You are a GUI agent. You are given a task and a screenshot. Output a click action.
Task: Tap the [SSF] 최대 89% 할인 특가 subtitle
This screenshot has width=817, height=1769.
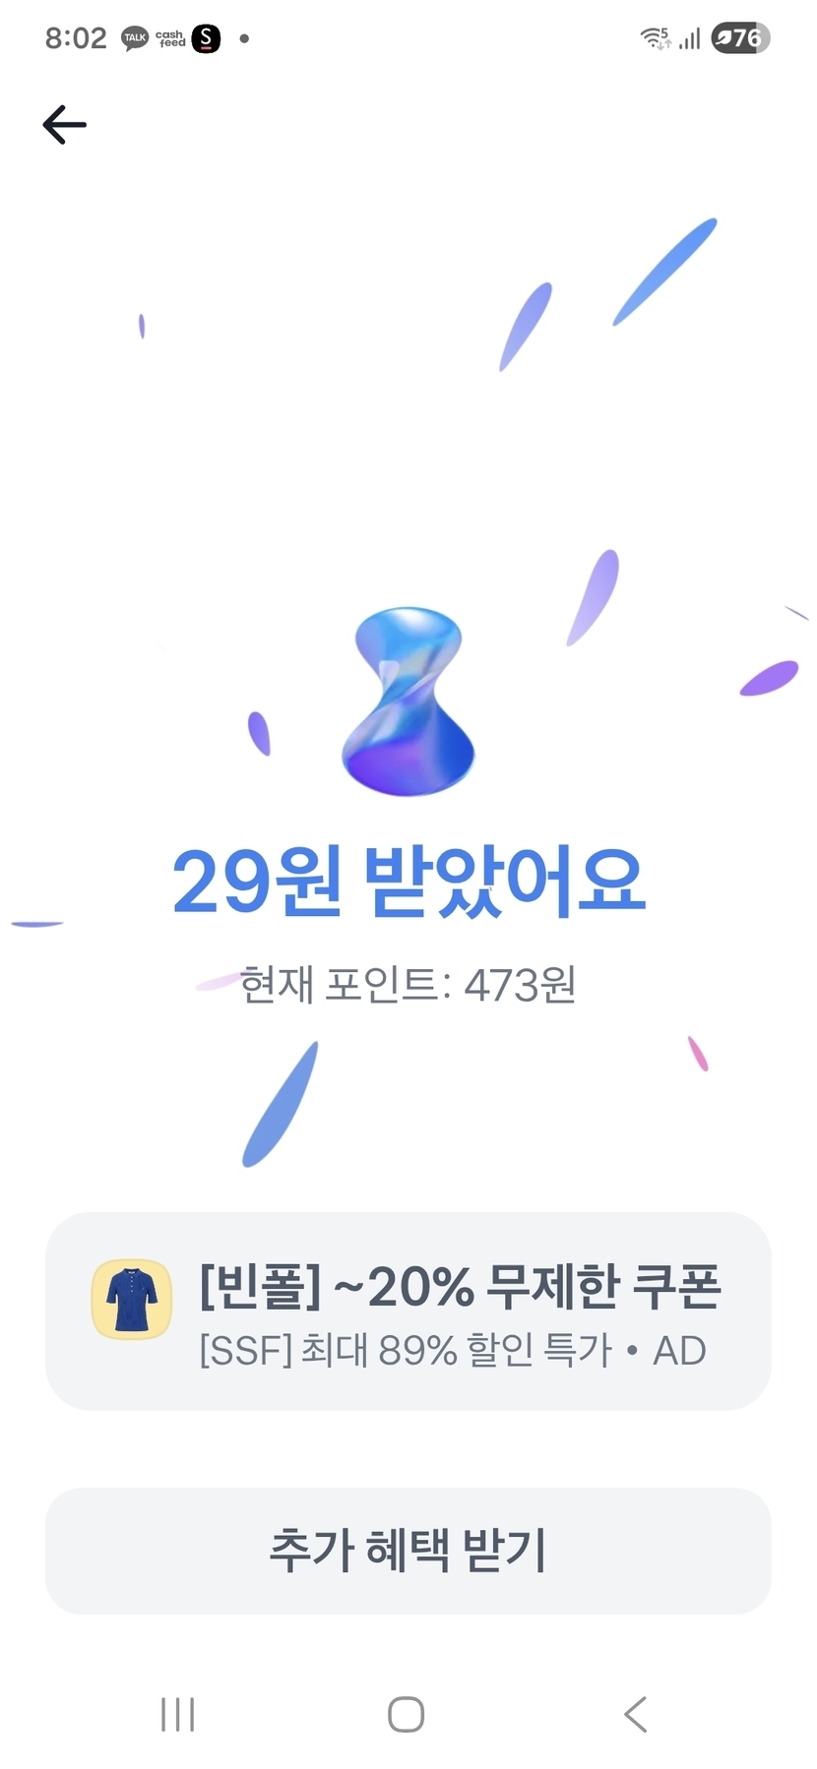click(x=406, y=1351)
